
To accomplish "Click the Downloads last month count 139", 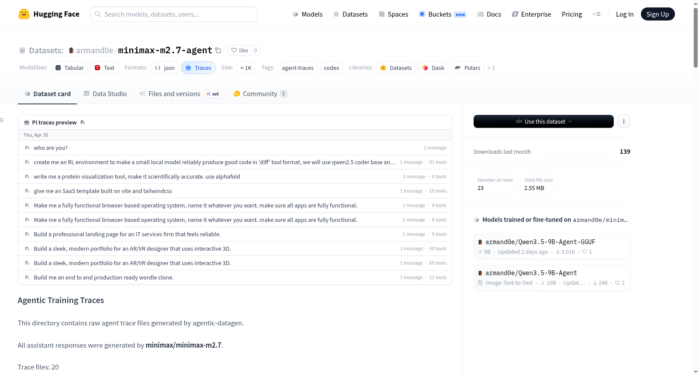I will pyautogui.click(x=625, y=152).
